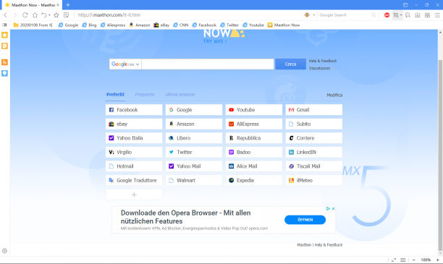Open the search engine dropdown arrow
Viewport: 443px width, 264px height.
point(314,15)
